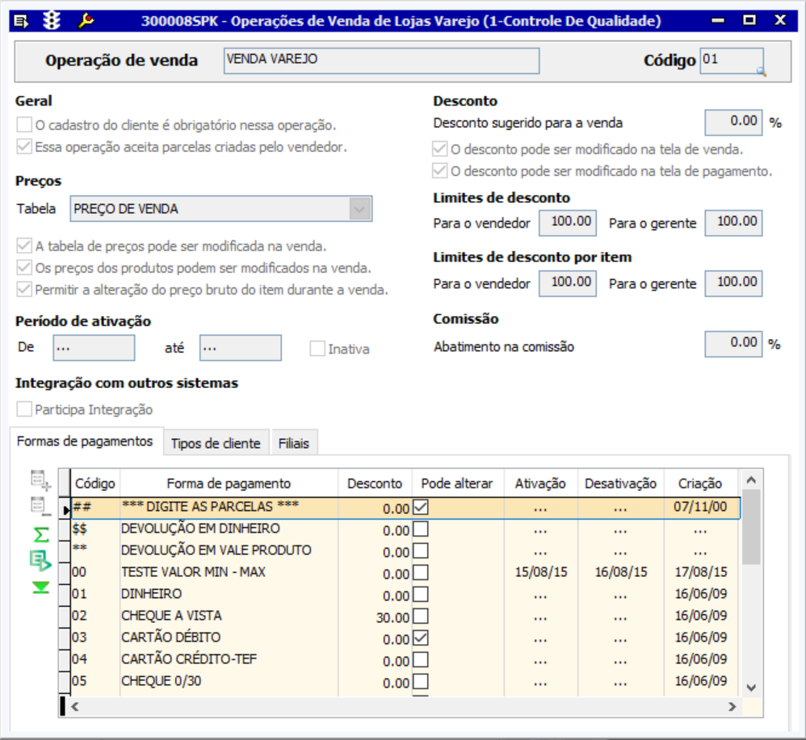The width and height of the screenshot is (806, 740).
Task: Uncheck 'Pode alterar' for CARTÃO DÉBITO row
Action: (x=421, y=638)
